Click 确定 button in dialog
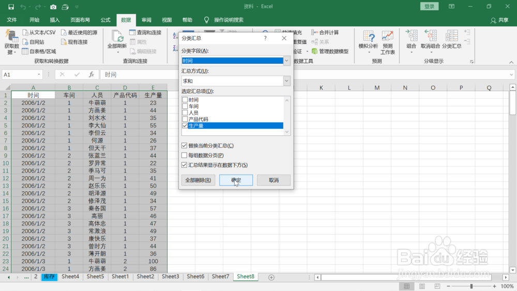The image size is (517, 291). tap(236, 180)
